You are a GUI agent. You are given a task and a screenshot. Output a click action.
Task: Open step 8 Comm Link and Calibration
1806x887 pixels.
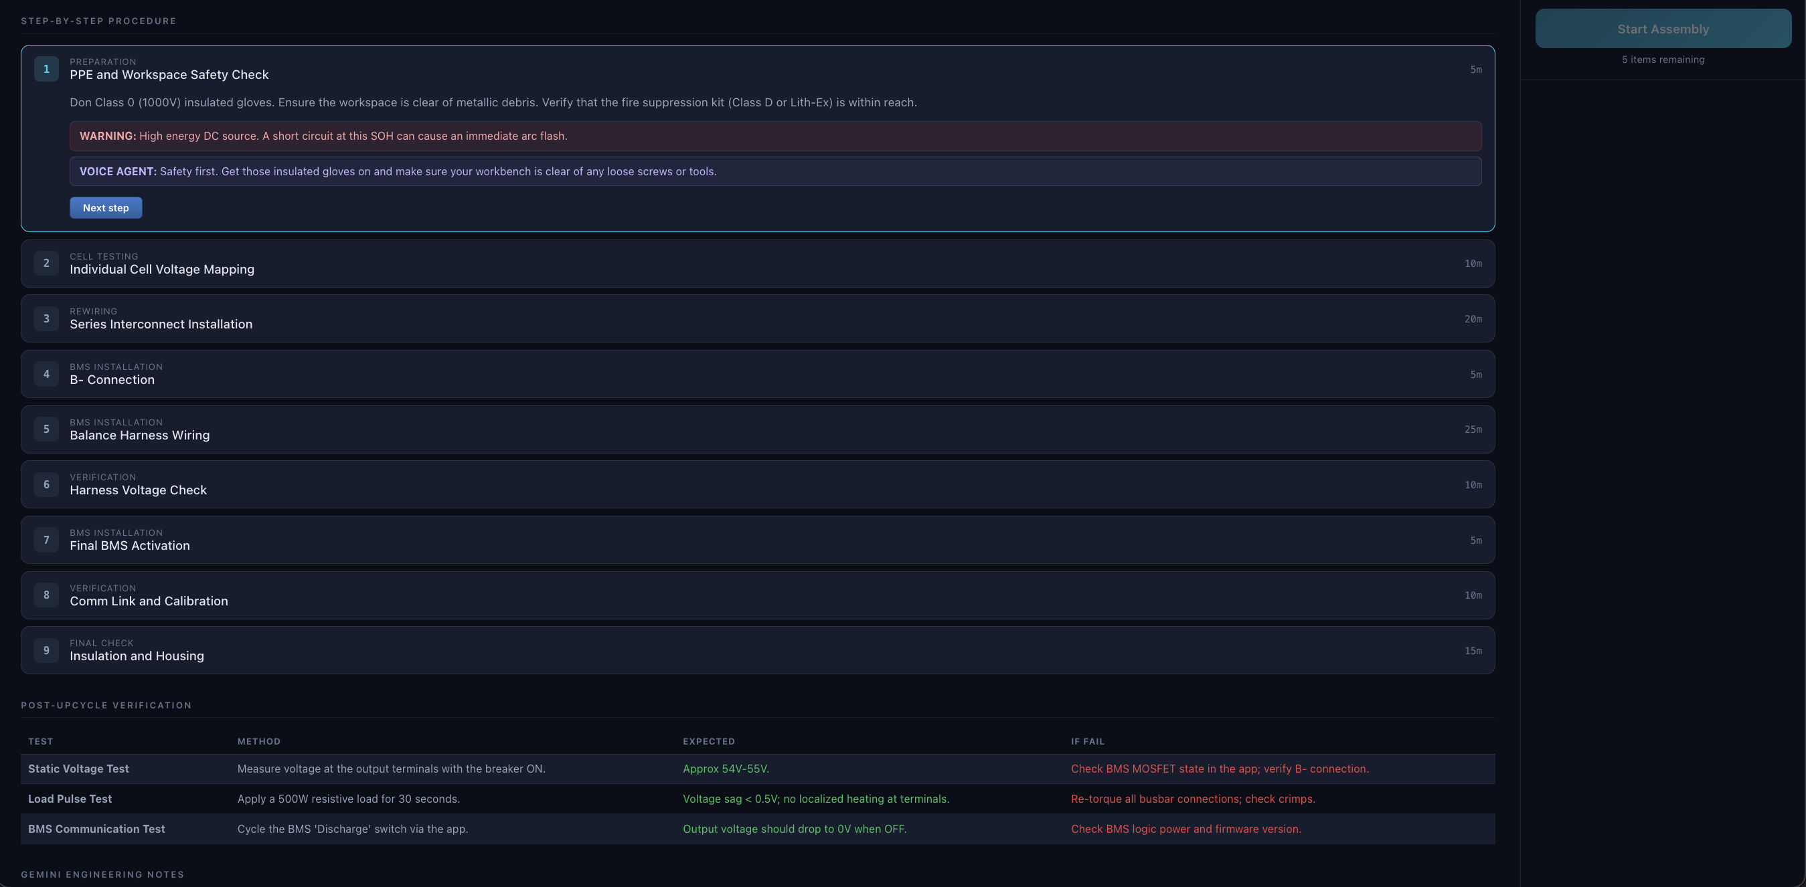pyautogui.click(x=758, y=595)
